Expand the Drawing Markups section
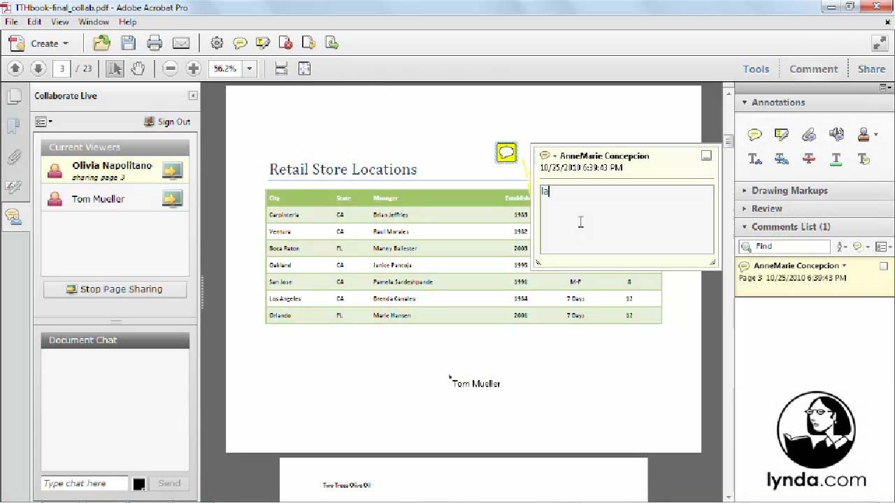895x503 pixels. tap(789, 191)
